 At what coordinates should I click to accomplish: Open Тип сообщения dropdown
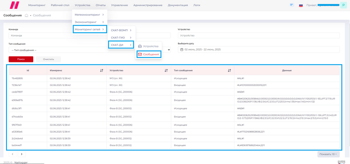click(x=90, y=50)
